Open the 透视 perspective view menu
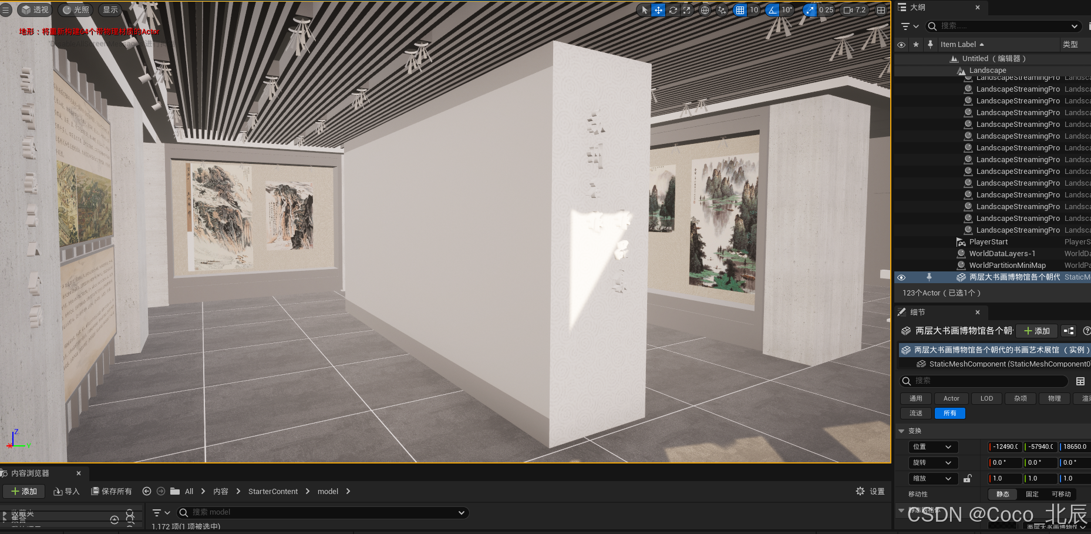This screenshot has width=1091, height=534. click(x=35, y=10)
